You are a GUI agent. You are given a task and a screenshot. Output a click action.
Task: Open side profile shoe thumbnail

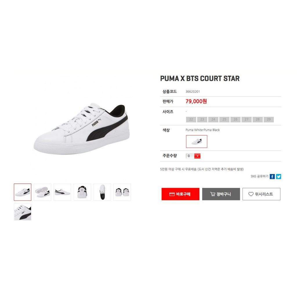tap(62, 192)
